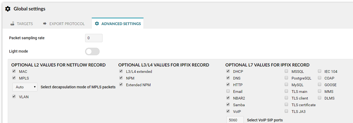Open the MPLS decapsulation mode dropdown
353x123 pixels.
[x=25, y=87]
